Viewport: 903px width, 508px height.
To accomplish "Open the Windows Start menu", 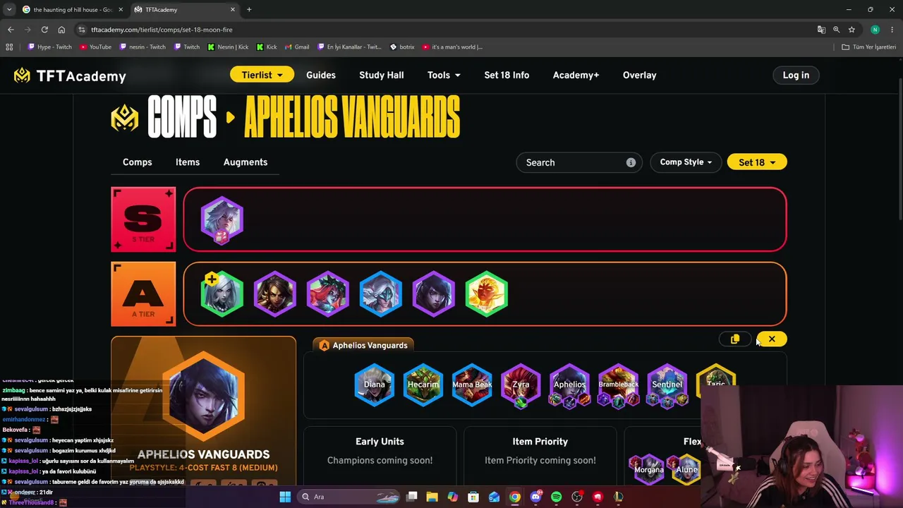I will pyautogui.click(x=285, y=497).
